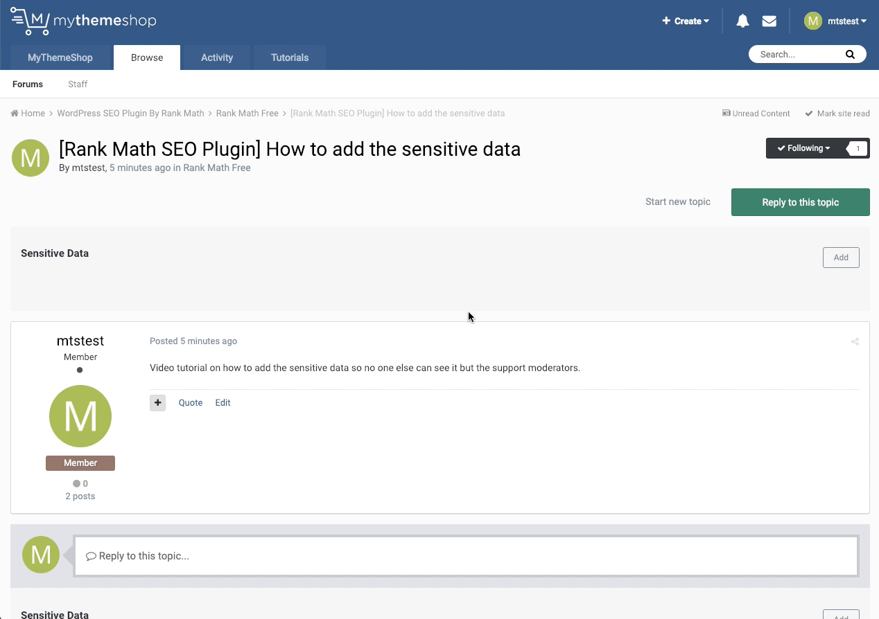Click the notifications bell icon
The width and height of the screenshot is (879, 619).
click(742, 21)
